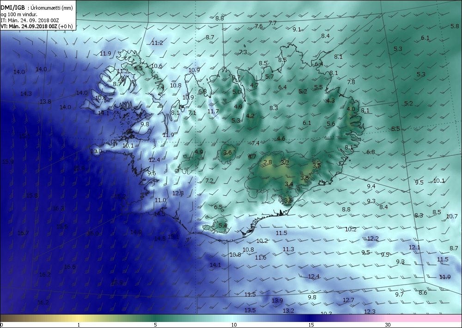This screenshot has width=462, height=328.
Task: Click the map value 7.8
Action: [351, 82]
